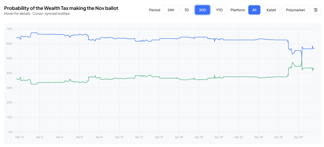
Task: Switch period to 7D
Action: click(187, 10)
